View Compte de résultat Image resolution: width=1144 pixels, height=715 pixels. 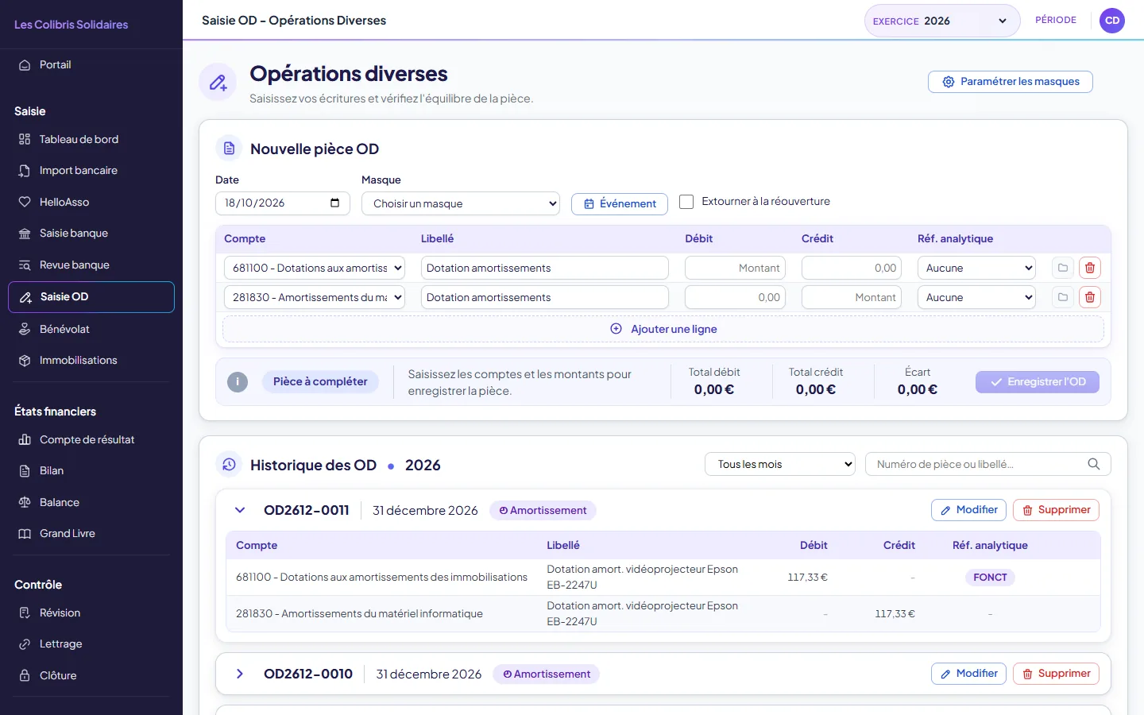point(91,439)
